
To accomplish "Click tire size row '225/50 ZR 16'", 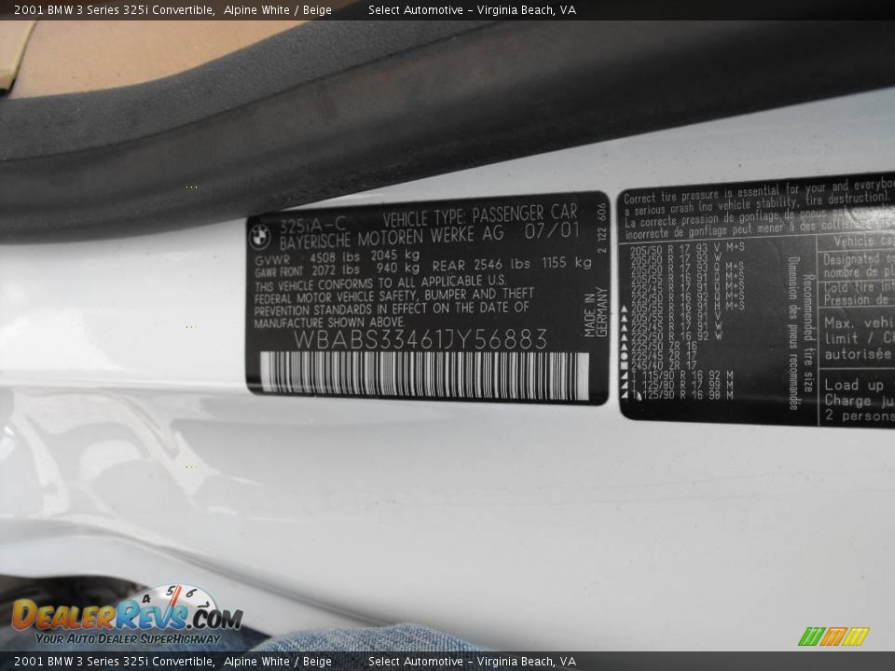I will tap(664, 347).
